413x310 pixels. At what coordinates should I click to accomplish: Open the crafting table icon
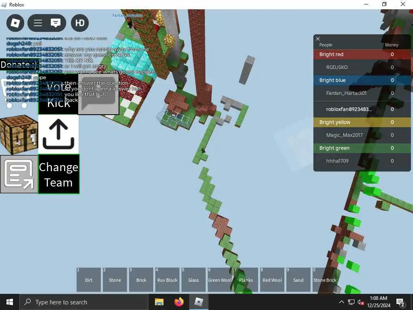point(19,134)
